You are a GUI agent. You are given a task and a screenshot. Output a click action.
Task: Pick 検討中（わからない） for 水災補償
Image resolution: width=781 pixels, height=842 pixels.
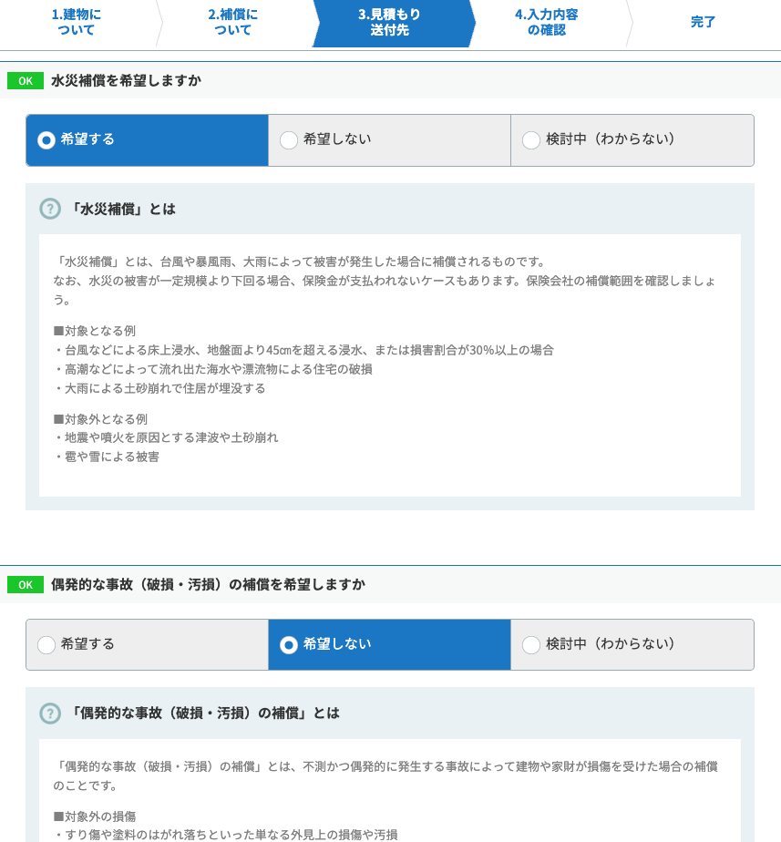pos(632,140)
